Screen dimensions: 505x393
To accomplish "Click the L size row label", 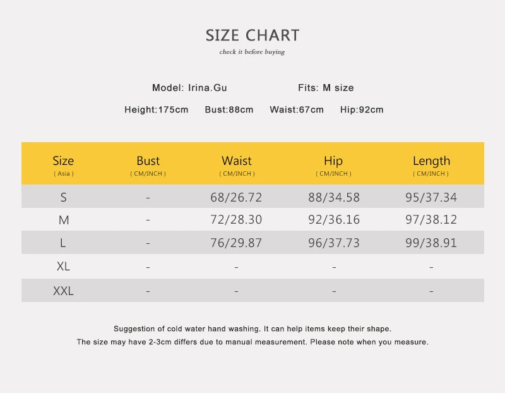I will pyautogui.click(x=62, y=243).
